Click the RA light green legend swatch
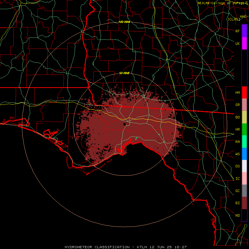The height and width of the screenshot is (249, 249). [244, 142]
